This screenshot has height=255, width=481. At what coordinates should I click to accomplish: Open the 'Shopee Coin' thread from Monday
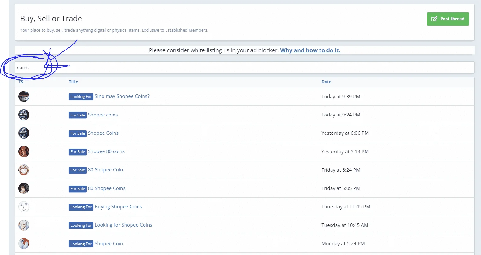click(x=109, y=244)
